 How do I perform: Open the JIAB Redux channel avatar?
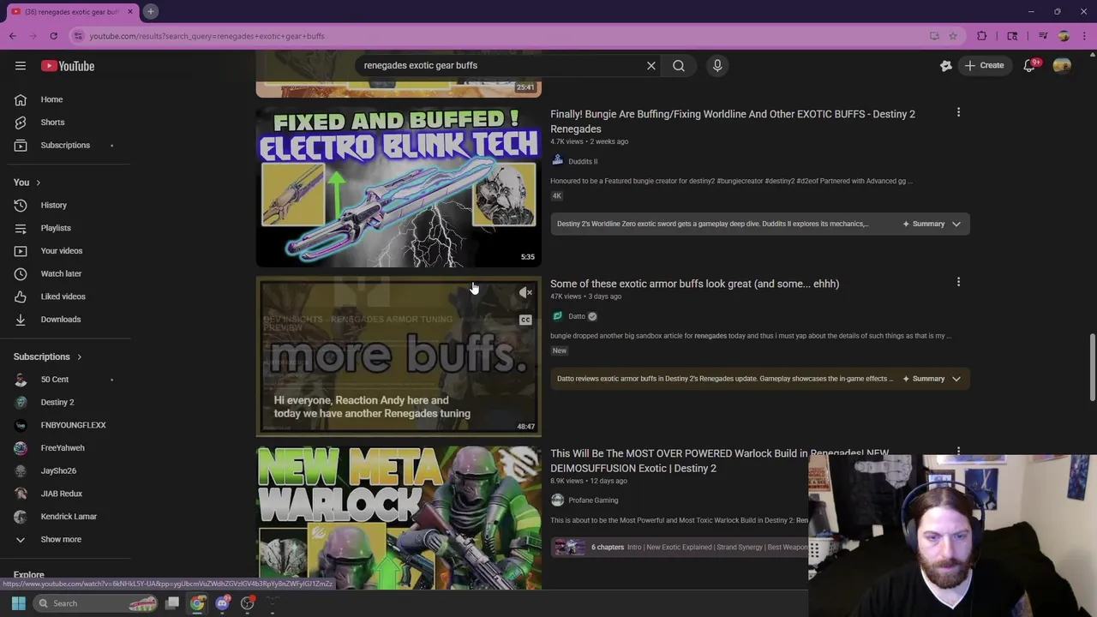click(x=21, y=494)
